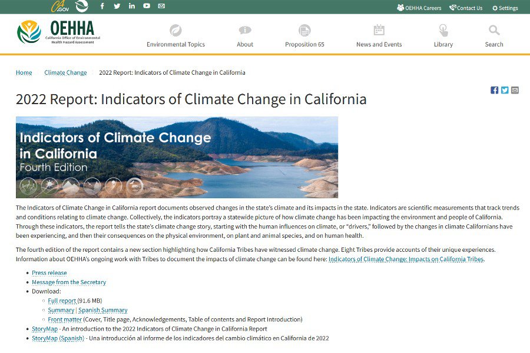
Task: Download the Full report link
Action: pos(62,301)
